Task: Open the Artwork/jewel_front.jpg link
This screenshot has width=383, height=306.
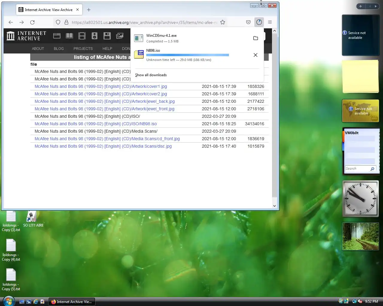Action: pos(104,109)
